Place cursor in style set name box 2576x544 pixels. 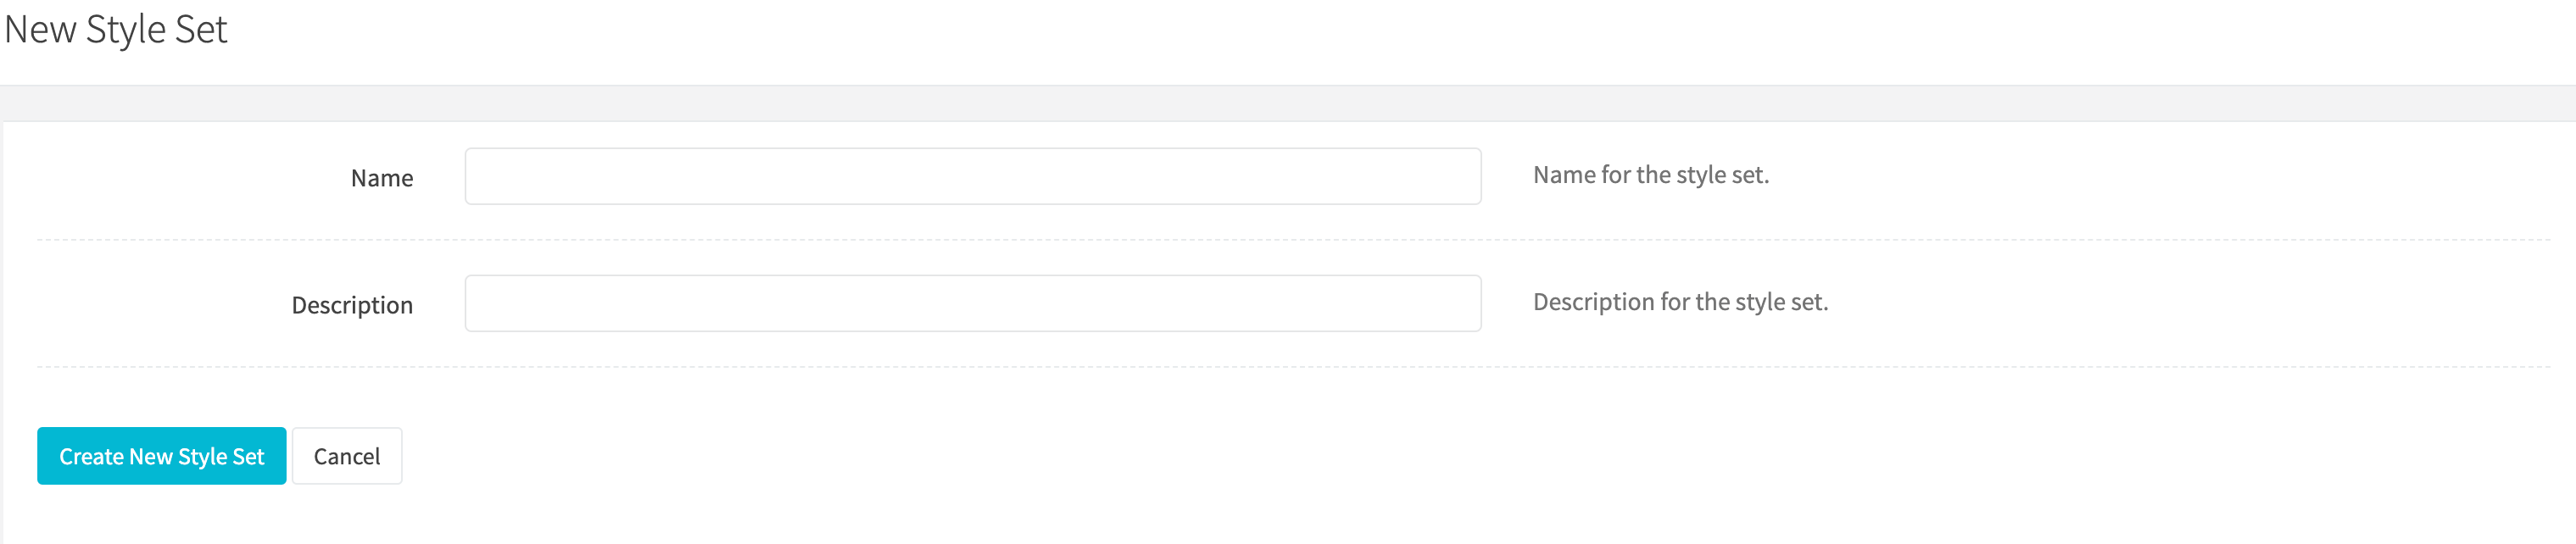coord(972,176)
